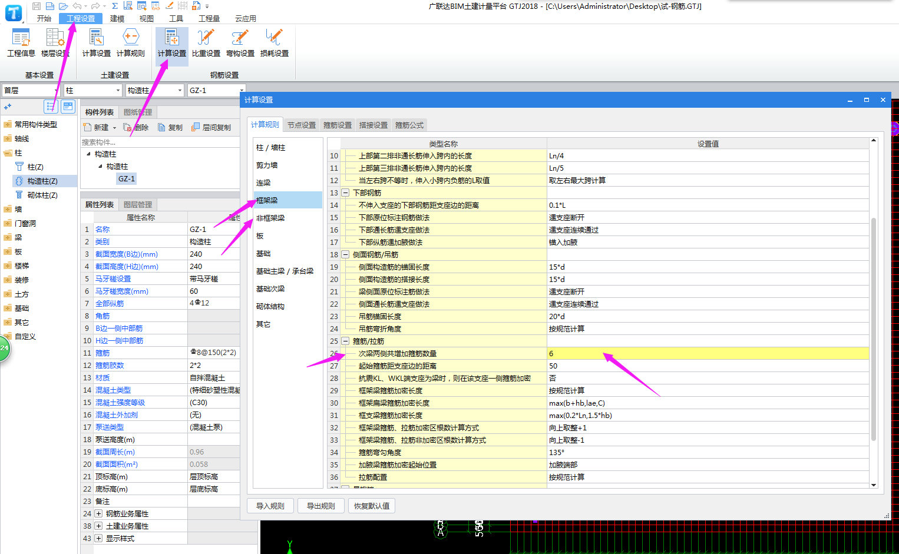The height and width of the screenshot is (554, 899).
Task: Select 柱(Z) column type in tree
Action: click(35, 167)
